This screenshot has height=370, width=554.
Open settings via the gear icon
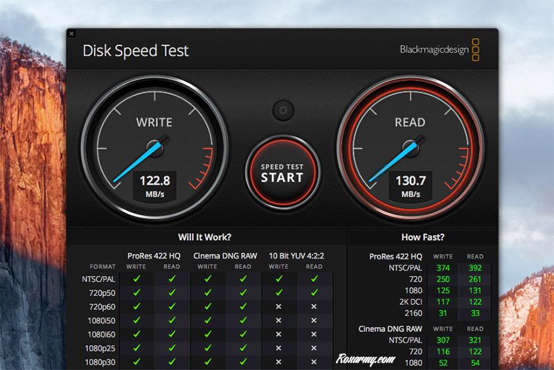tap(283, 110)
